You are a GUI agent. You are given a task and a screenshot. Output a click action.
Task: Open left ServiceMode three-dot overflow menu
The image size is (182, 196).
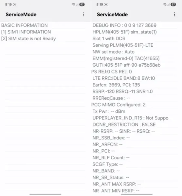(x=83, y=14)
